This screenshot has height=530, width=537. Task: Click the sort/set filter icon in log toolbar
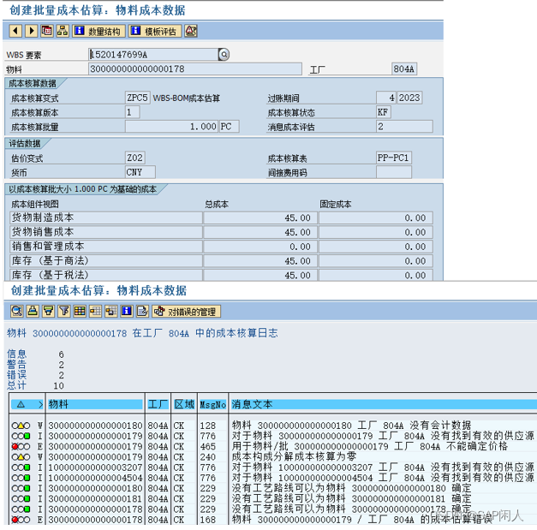point(48,311)
